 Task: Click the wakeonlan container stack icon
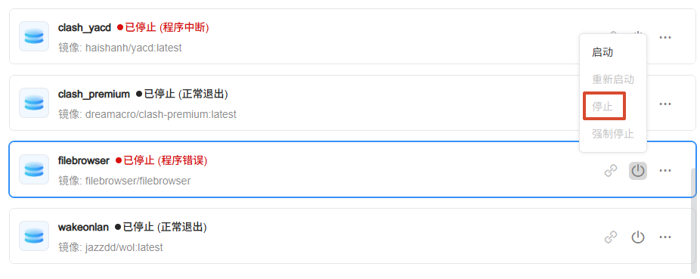click(34, 236)
